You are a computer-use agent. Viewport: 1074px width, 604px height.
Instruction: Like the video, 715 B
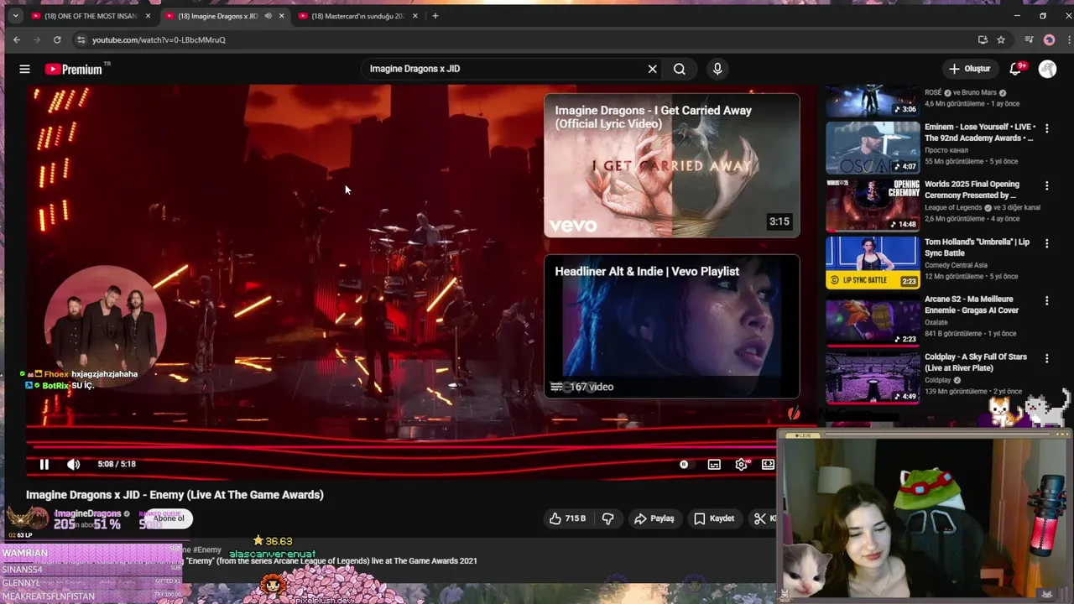(568, 518)
